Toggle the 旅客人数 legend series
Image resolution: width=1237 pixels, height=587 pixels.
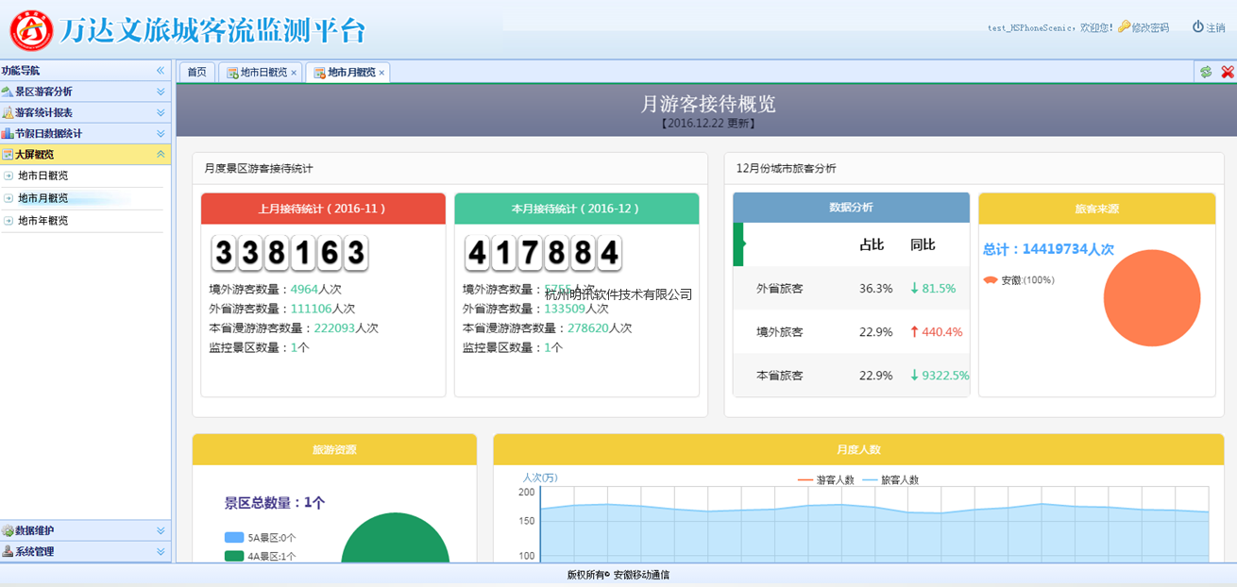pyautogui.click(x=890, y=479)
